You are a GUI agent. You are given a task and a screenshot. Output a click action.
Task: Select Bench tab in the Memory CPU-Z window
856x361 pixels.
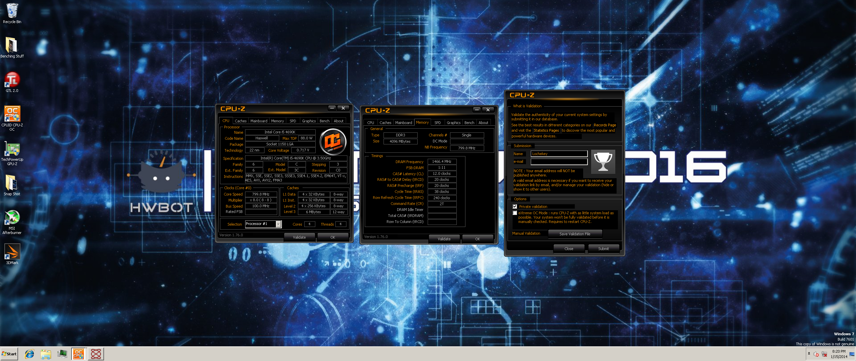[469, 123]
